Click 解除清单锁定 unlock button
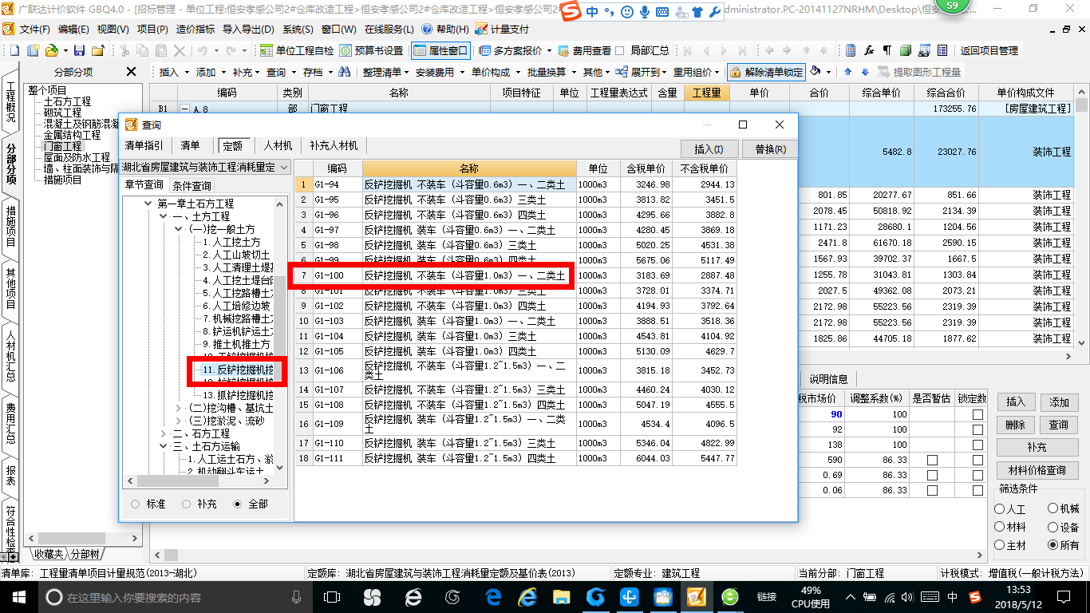The width and height of the screenshot is (1090, 613). (767, 72)
